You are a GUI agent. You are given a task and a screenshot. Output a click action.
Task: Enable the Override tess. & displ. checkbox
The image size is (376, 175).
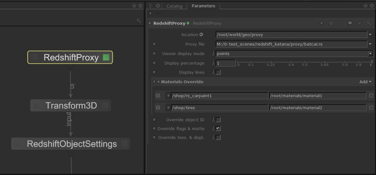coord(218,137)
